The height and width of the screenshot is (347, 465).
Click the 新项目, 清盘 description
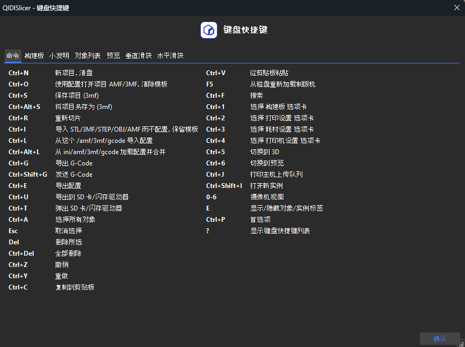[74, 73]
